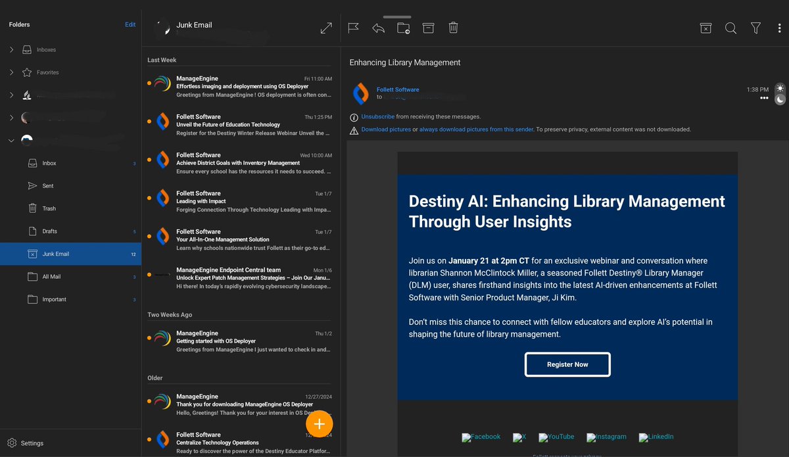Open email Thank you for downloading ManageEngine OS Deployer
The width and height of the screenshot is (789, 457).
pos(241,404)
